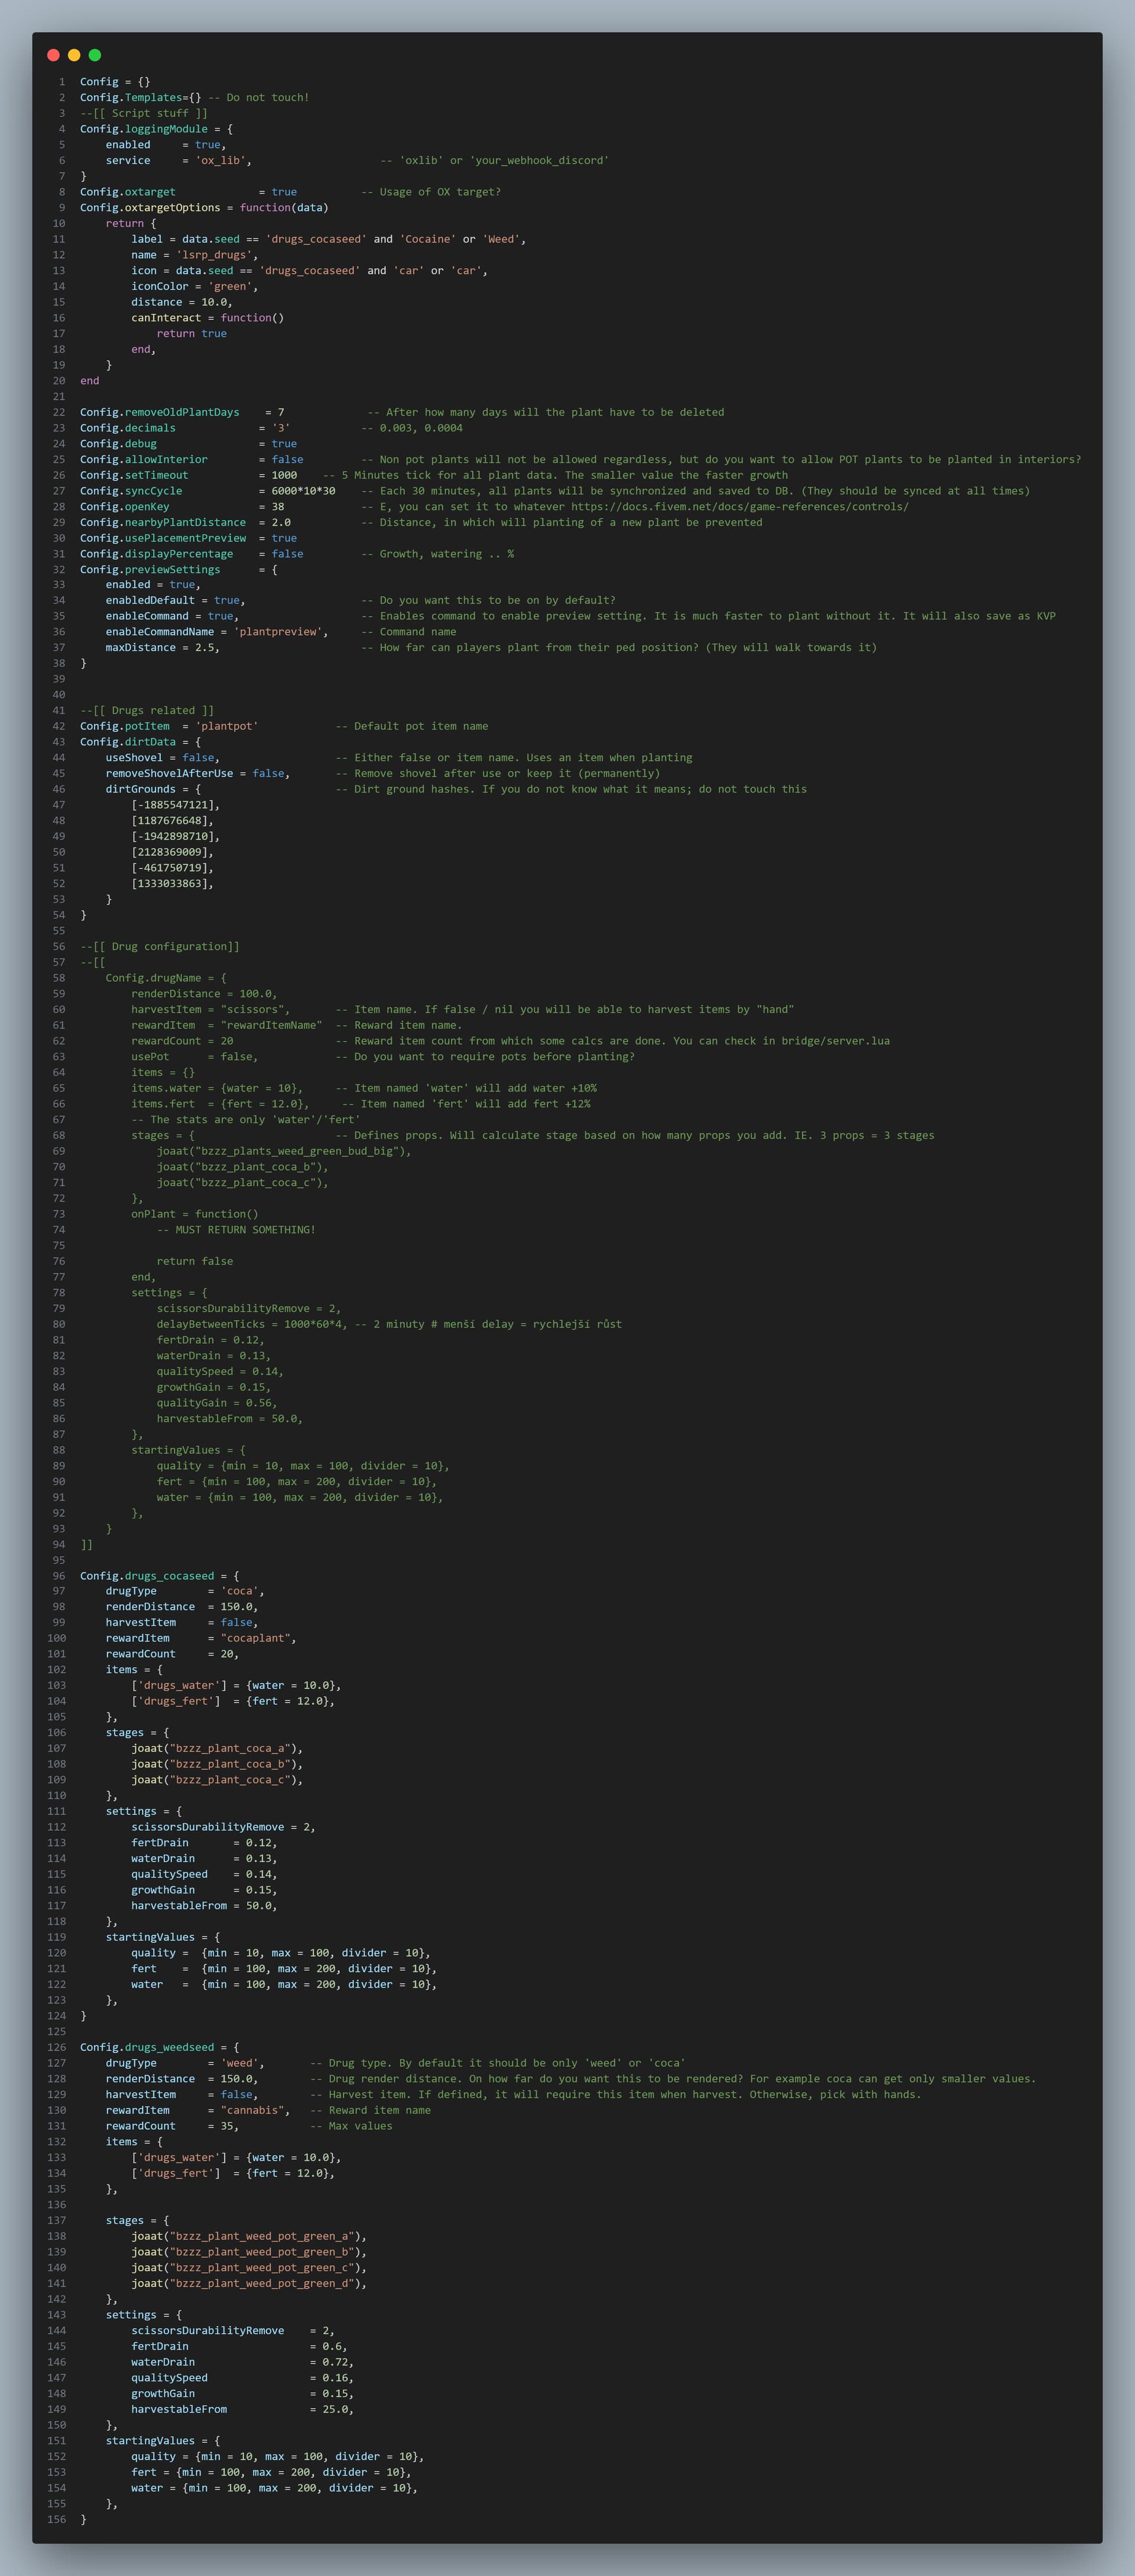Click the Config.drugs_weedseed table declaration
Screen dimensions: 1135x2576
[x=147, y=2047]
